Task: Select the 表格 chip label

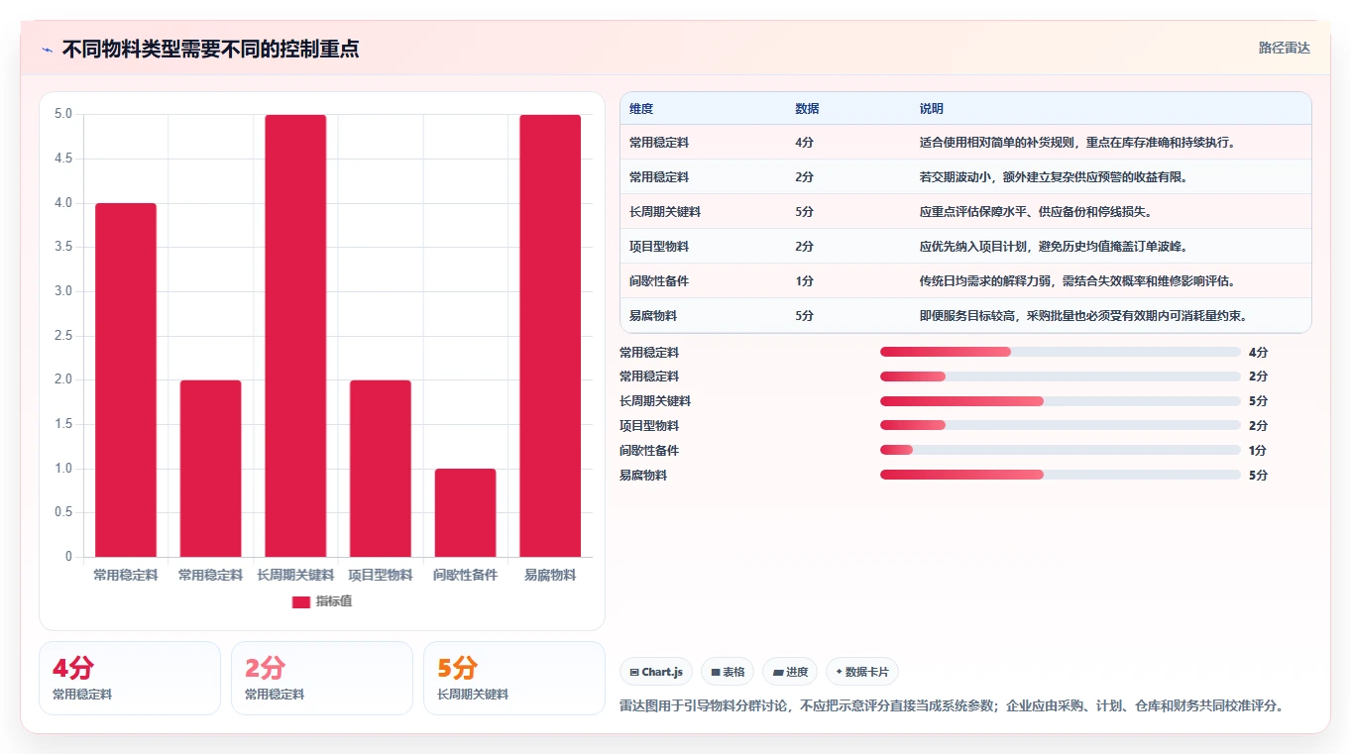Action: [x=733, y=672]
